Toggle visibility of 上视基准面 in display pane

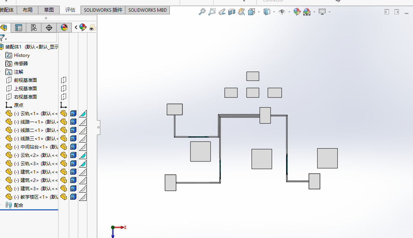click(x=63, y=88)
